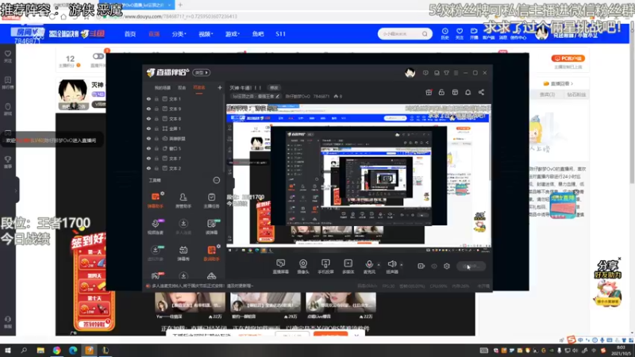This screenshot has height=357, width=635.
Task: Add 直播屏幕 screen capture source
Action: (x=281, y=267)
